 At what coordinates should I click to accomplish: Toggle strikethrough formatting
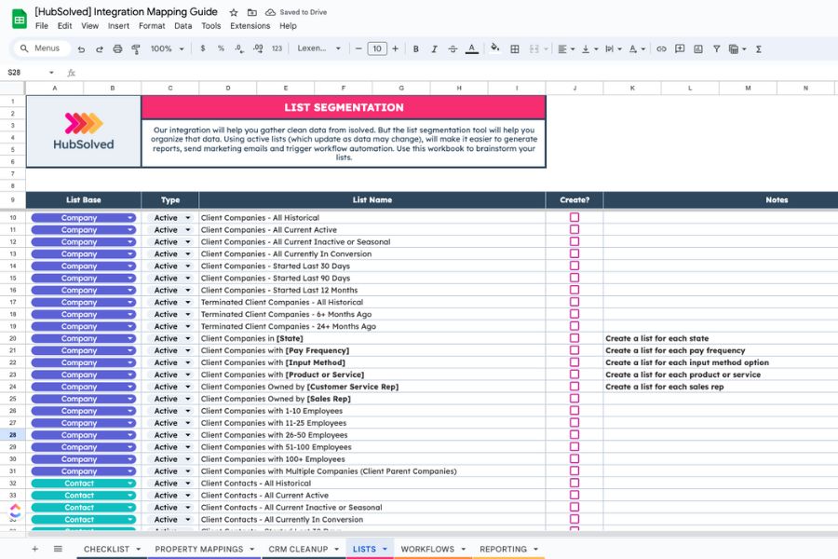[453, 48]
